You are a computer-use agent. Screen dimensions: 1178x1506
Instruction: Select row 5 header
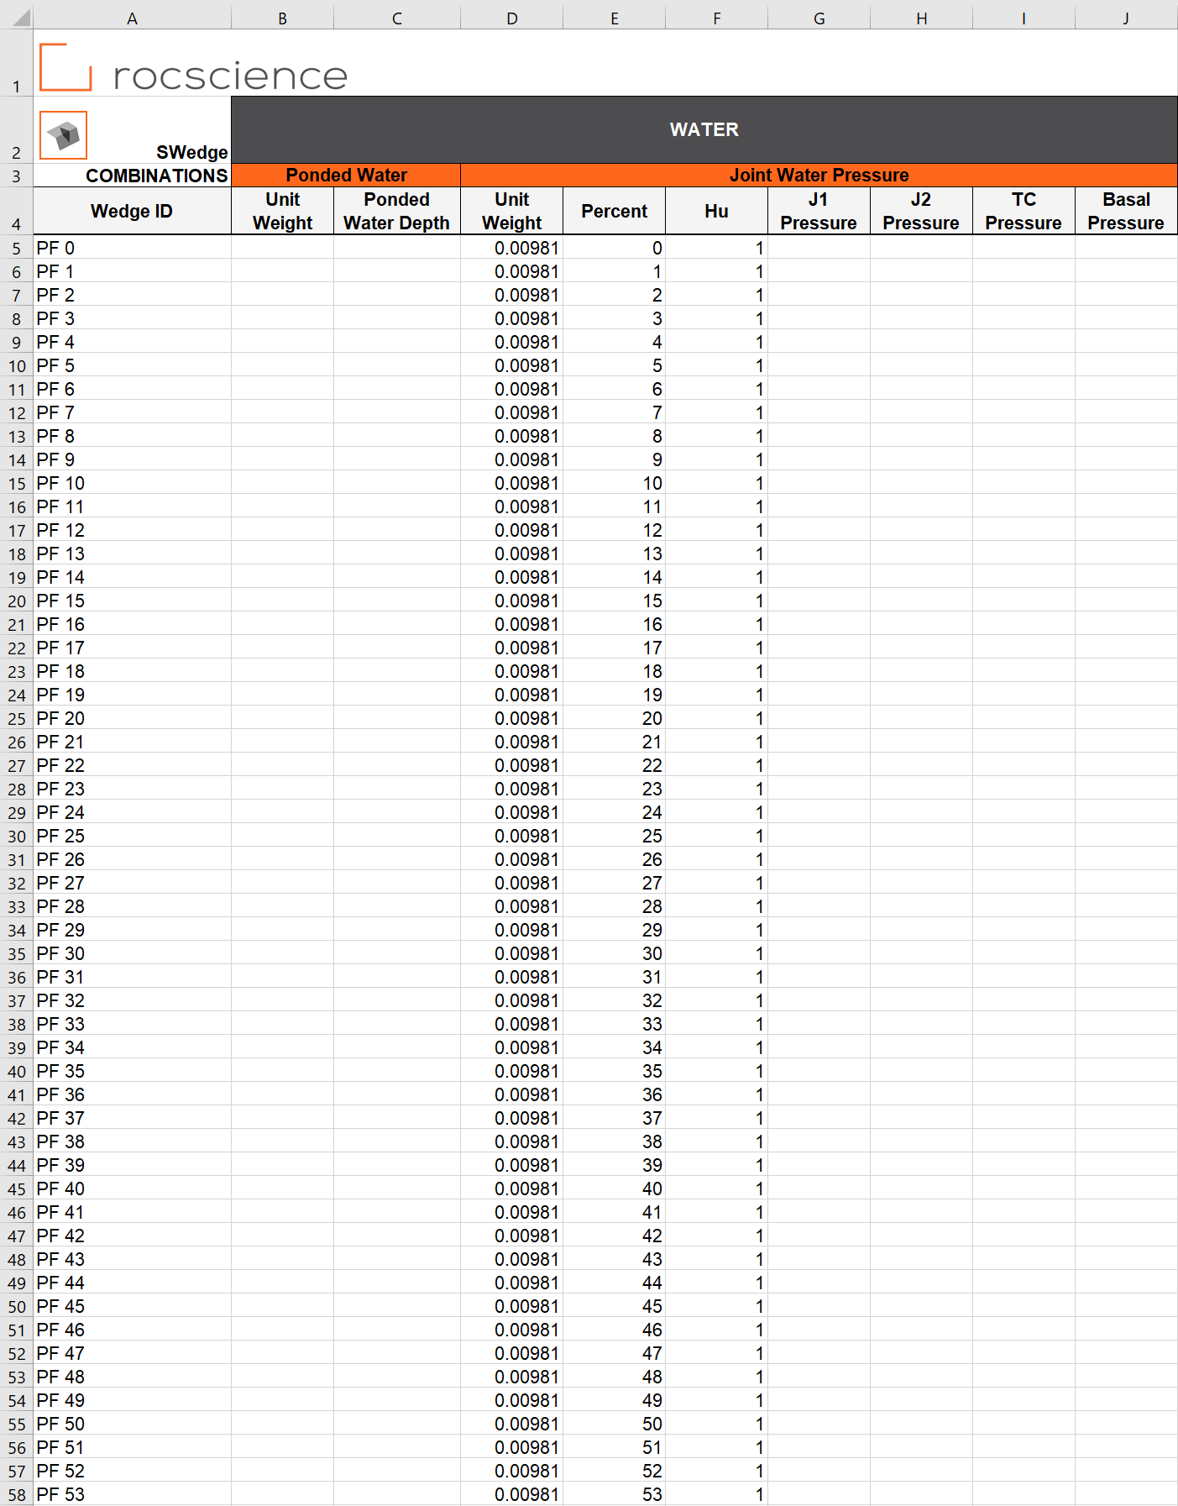(17, 248)
